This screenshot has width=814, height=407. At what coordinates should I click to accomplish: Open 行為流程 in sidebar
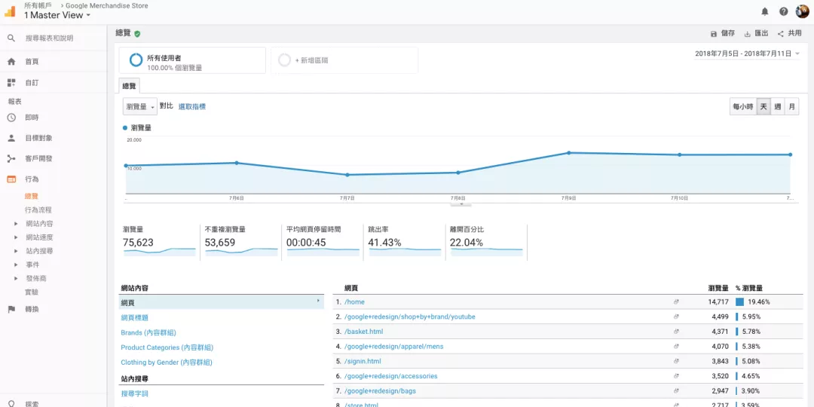(38, 210)
